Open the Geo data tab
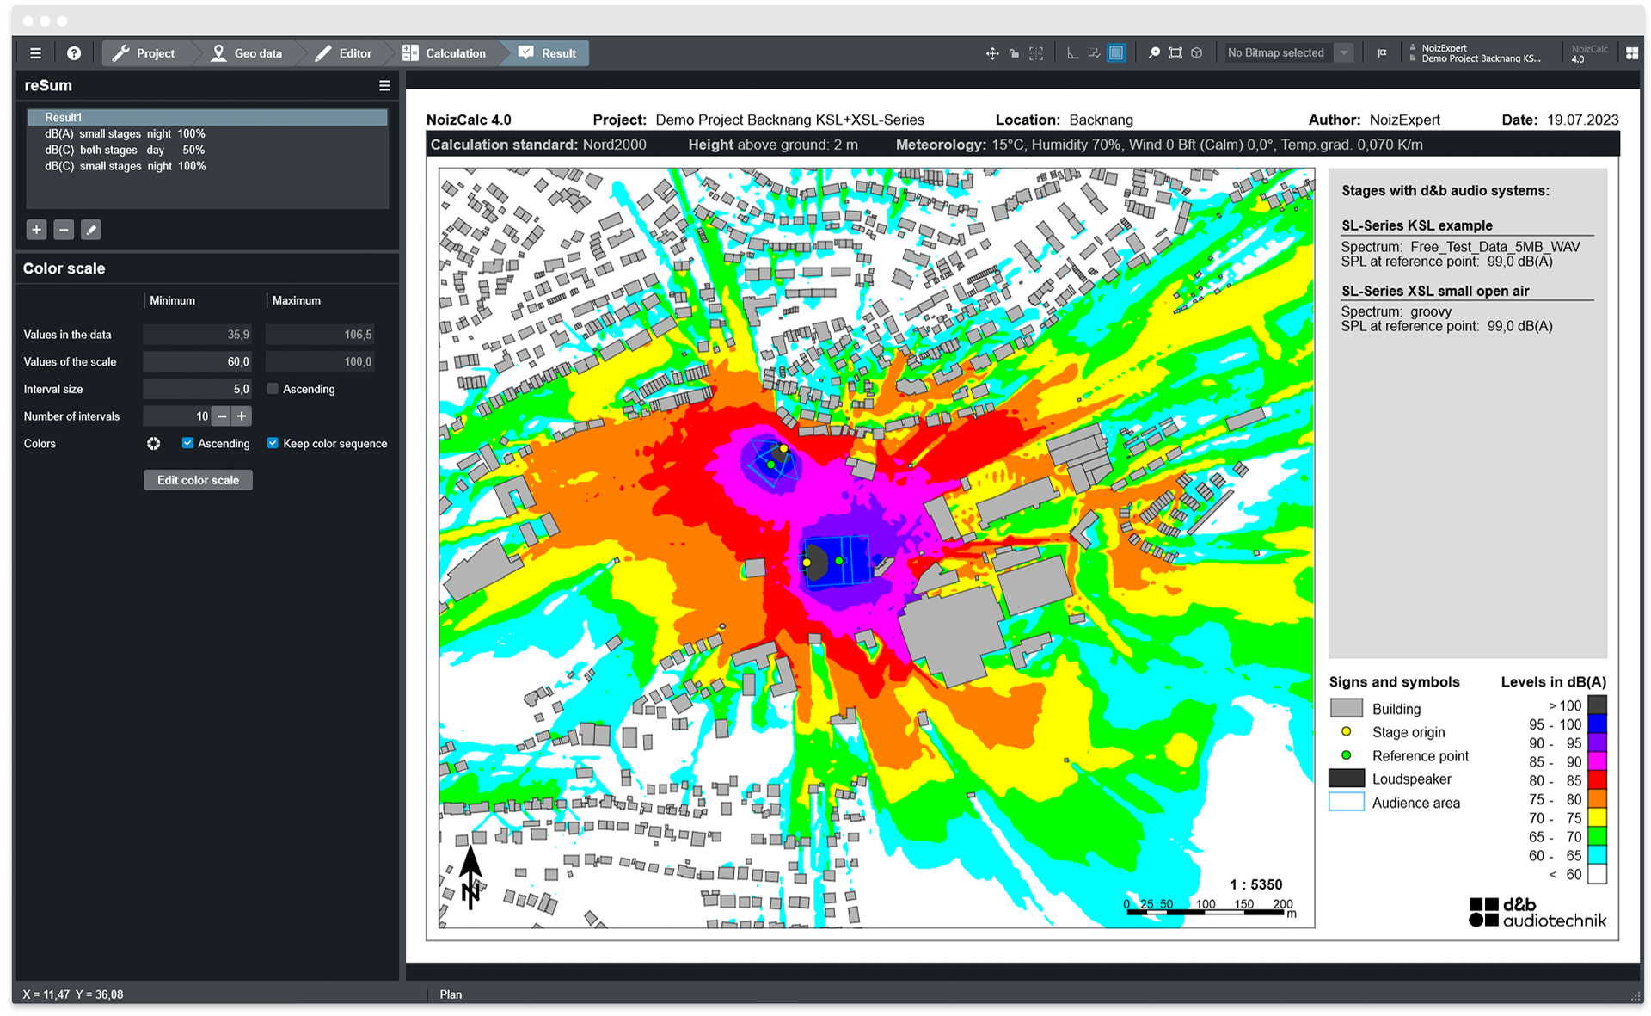The height and width of the screenshot is (1016, 1651). pos(247,53)
